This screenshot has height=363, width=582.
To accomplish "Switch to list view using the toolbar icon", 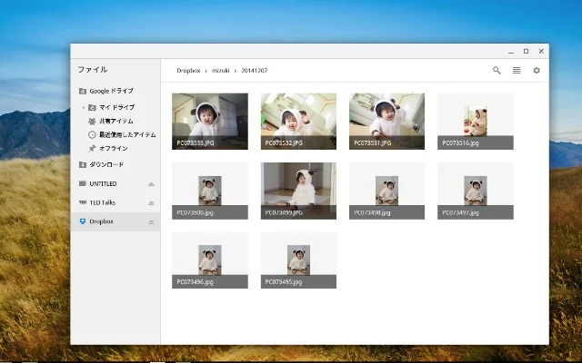I will point(517,70).
